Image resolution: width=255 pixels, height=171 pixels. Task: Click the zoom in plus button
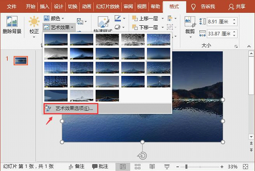(x=222, y=167)
